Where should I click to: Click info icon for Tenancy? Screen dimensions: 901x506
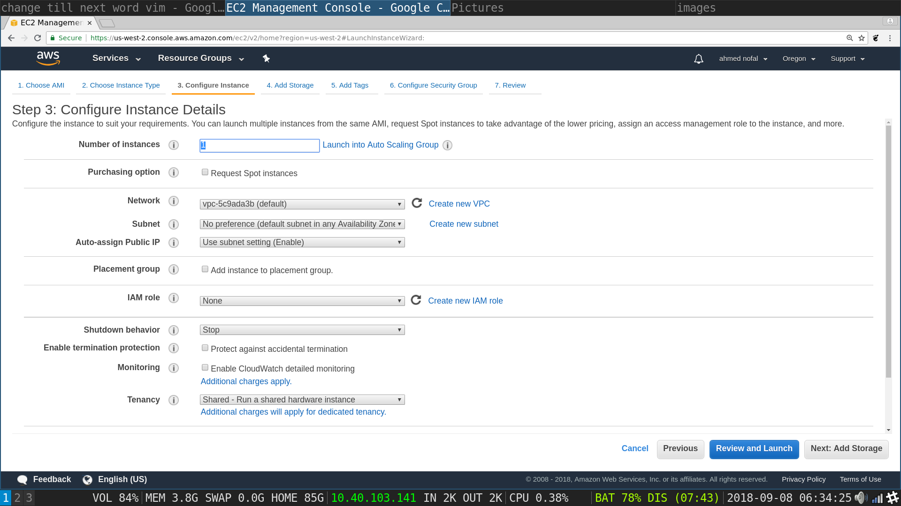point(174,400)
